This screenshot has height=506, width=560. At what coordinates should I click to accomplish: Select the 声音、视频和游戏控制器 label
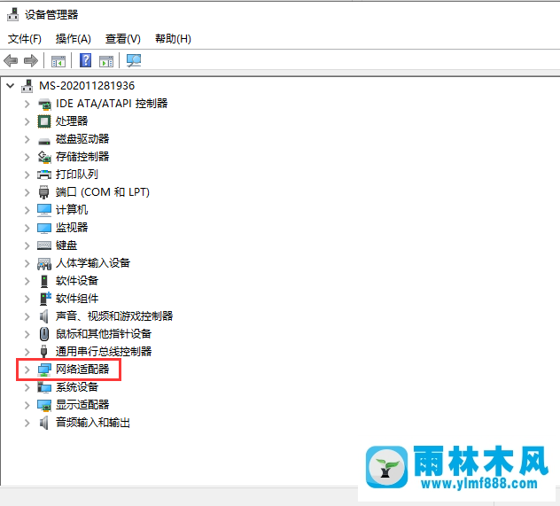pyautogui.click(x=114, y=316)
